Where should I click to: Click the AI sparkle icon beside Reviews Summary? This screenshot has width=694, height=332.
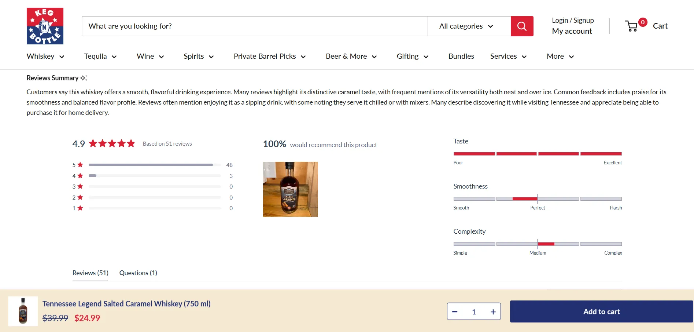coord(84,78)
